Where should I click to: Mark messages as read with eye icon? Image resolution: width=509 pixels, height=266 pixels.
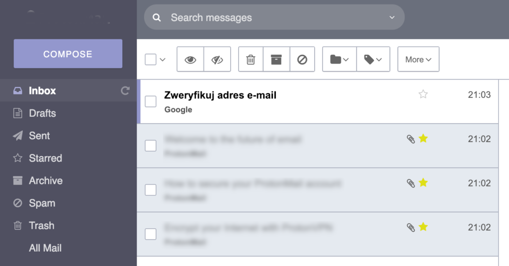tap(190, 60)
